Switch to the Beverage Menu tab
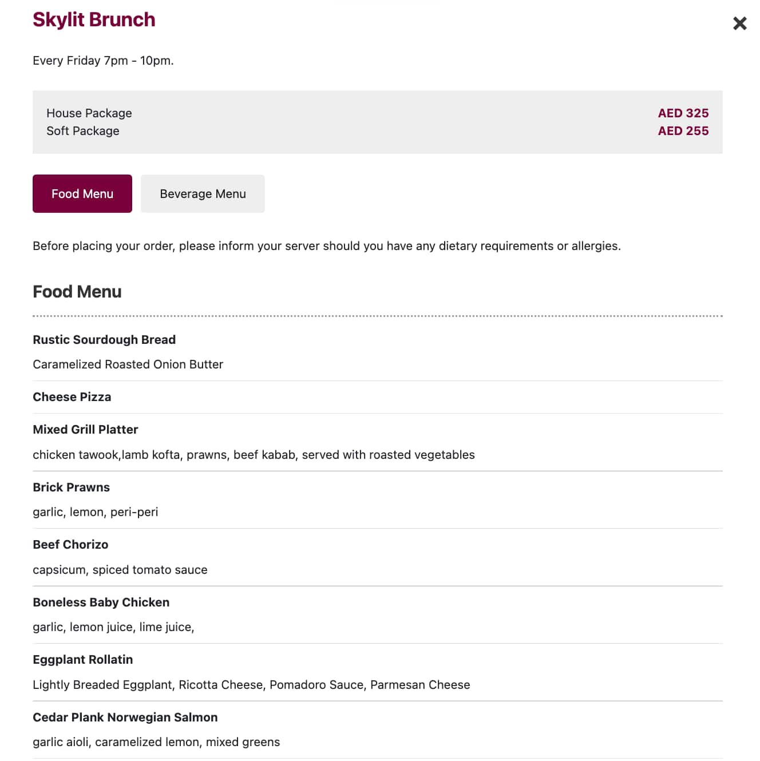The width and height of the screenshot is (760, 761). [203, 193]
